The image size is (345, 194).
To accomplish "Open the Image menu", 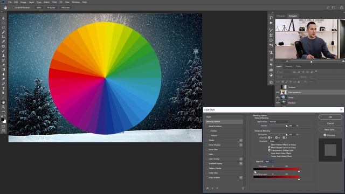I will (23, 2).
